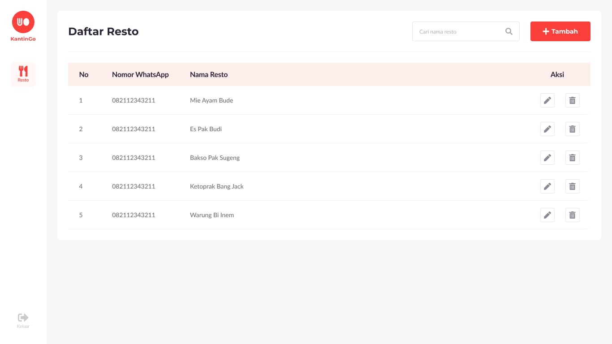Click the Nomor WhatsApp column header
The height and width of the screenshot is (344, 612).
point(140,74)
